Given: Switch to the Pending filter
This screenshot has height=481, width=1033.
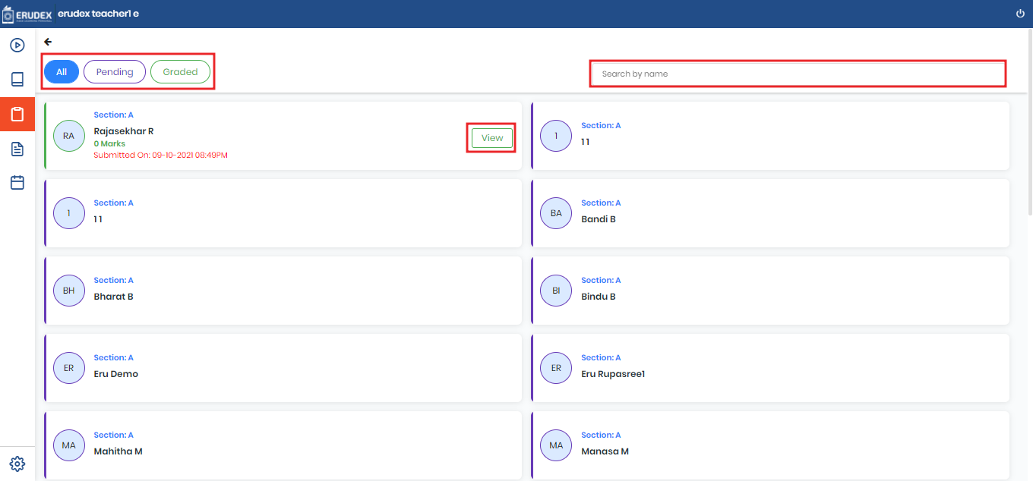Looking at the screenshot, I should (x=115, y=72).
